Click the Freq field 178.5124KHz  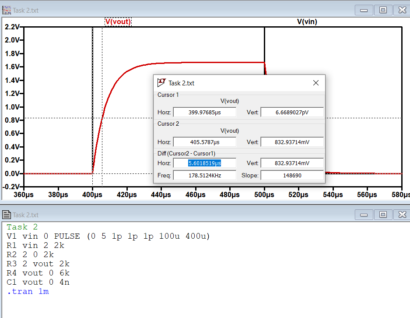pos(204,175)
